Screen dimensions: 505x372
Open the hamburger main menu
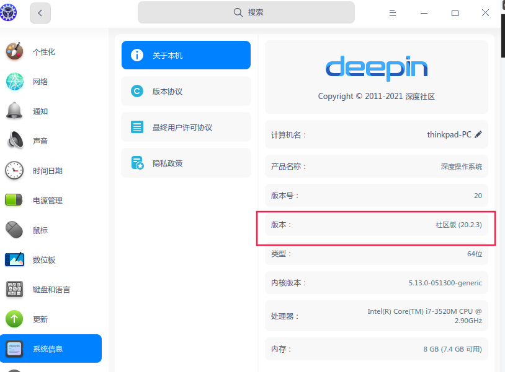pyautogui.click(x=392, y=13)
